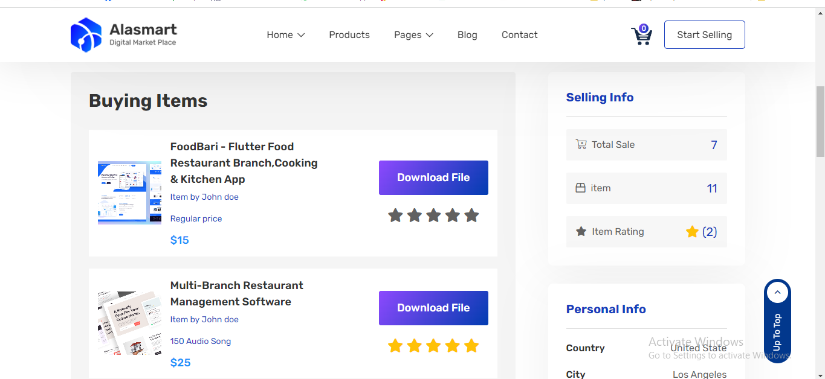
Task: Download the FoodBari file
Action: tap(433, 177)
